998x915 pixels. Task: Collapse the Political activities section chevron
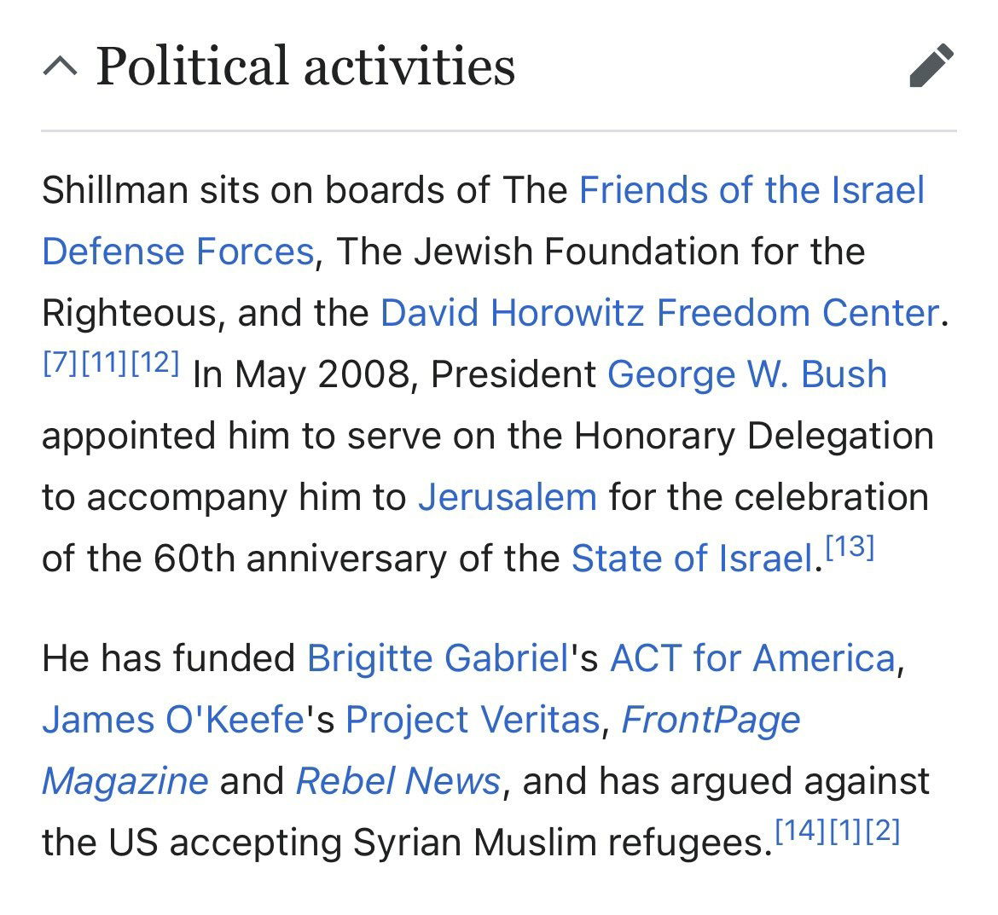(x=60, y=67)
